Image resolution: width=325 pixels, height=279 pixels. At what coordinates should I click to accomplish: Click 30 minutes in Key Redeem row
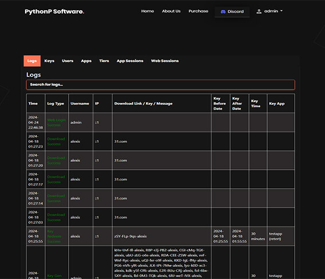tap(258, 236)
